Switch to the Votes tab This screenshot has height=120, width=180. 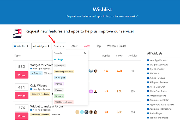(87, 46)
